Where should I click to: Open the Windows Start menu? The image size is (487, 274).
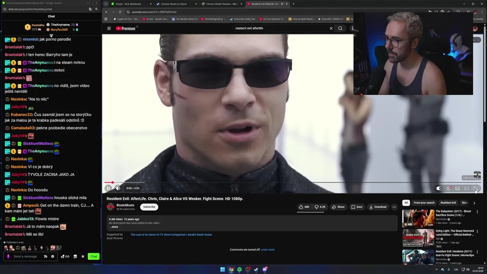(223, 269)
